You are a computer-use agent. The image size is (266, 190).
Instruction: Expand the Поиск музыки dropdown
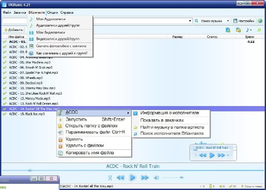click(228, 21)
